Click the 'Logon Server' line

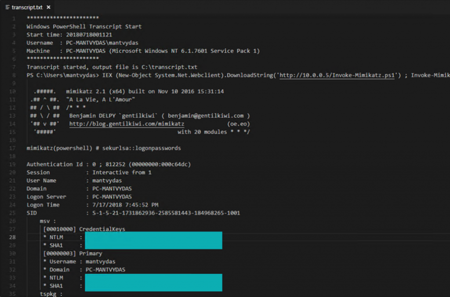coord(79,197)
